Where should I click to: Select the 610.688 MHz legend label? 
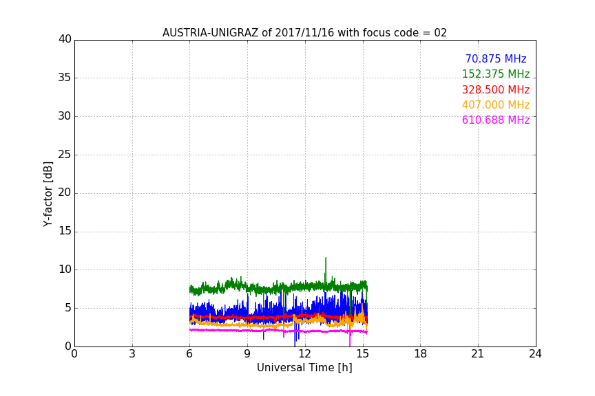pos(496,120)
